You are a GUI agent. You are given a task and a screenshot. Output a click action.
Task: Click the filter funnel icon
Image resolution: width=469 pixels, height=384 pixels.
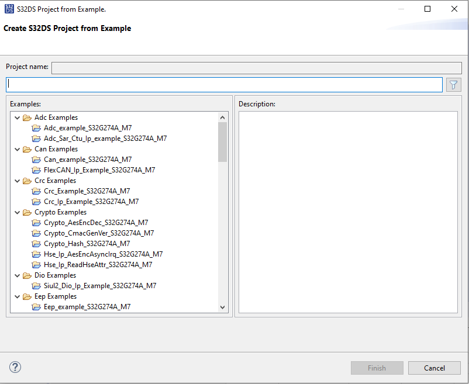pos(453,85)
